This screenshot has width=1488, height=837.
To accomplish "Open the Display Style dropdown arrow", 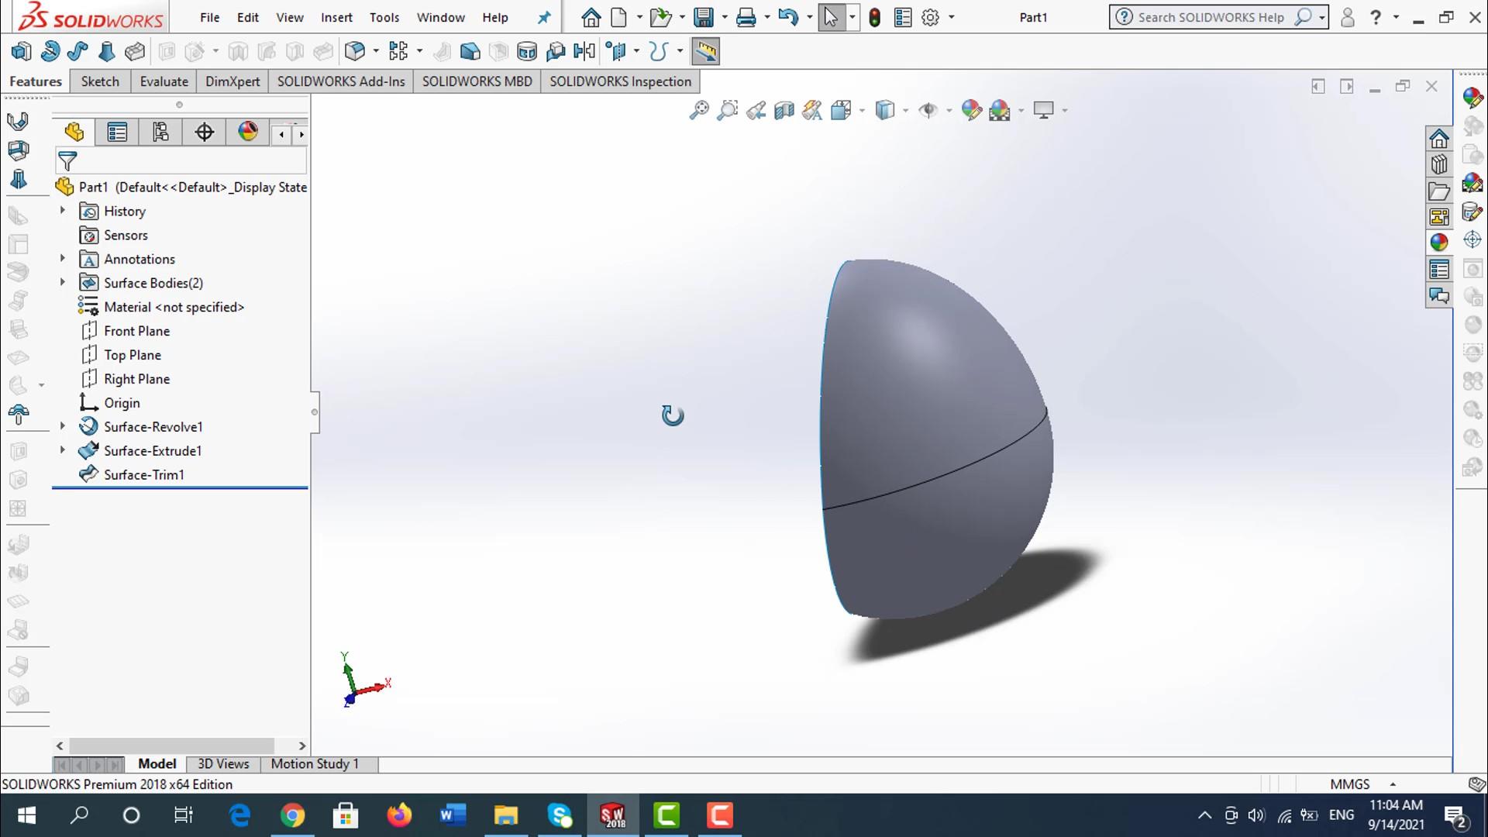I will tap(906, 111).
